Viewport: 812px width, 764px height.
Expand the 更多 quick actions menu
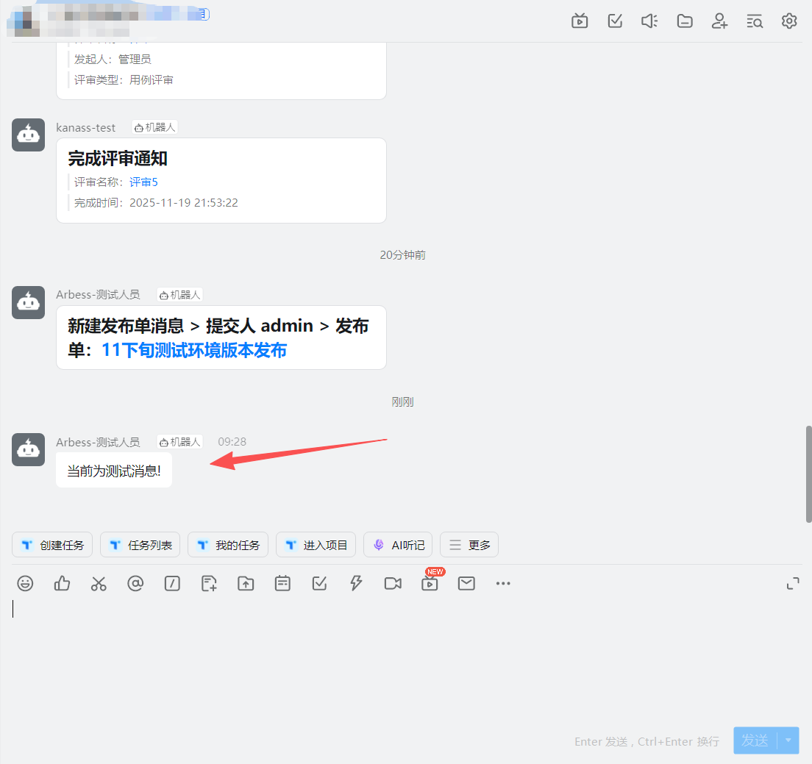coord(469,544)
